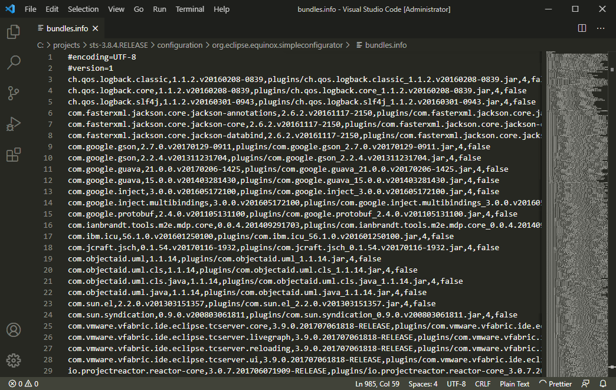Click line number 1 in the gutter
616x390 pixels.
[50, 57]
